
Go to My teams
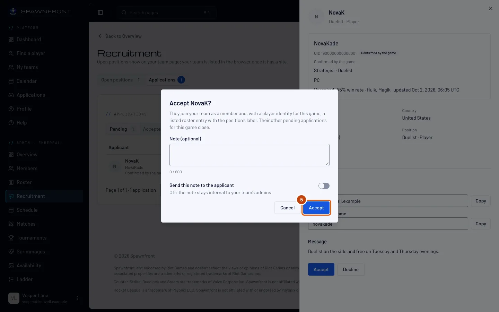(44, 67)
